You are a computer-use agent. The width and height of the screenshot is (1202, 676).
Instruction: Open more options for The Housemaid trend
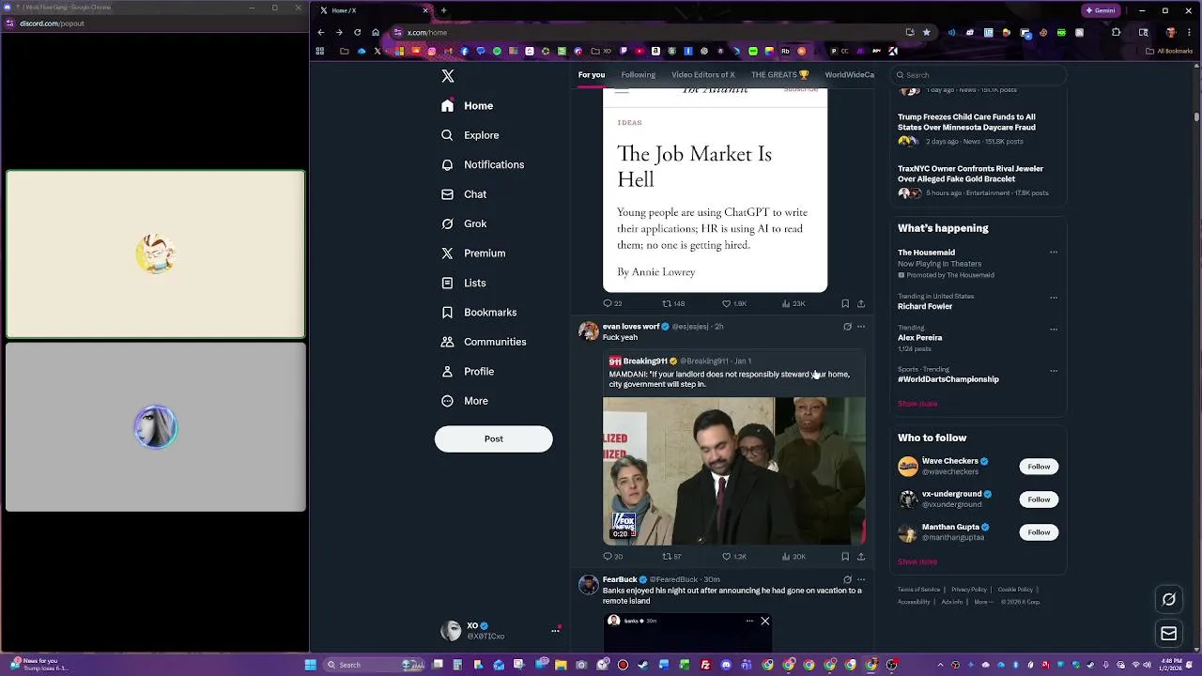point(1054,253)
